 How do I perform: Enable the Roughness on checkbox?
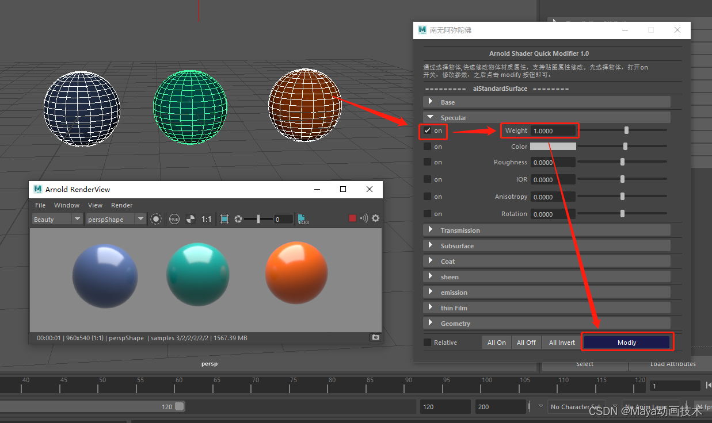click(x=427, y=162)
